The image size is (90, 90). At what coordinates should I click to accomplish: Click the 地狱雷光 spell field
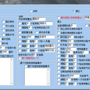click(50, 46)
